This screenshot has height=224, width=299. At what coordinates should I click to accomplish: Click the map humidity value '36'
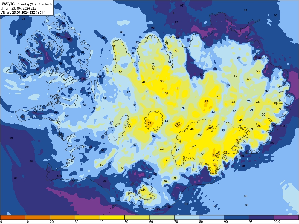(x=166, y=93)
